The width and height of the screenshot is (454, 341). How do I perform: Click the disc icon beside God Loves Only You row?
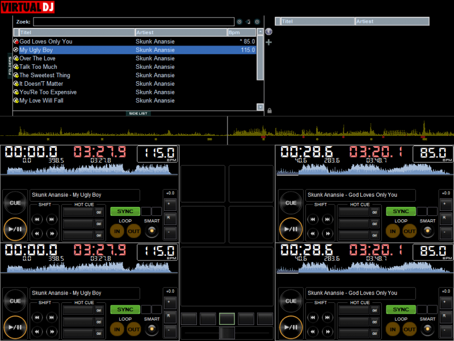tap(16, 41)
